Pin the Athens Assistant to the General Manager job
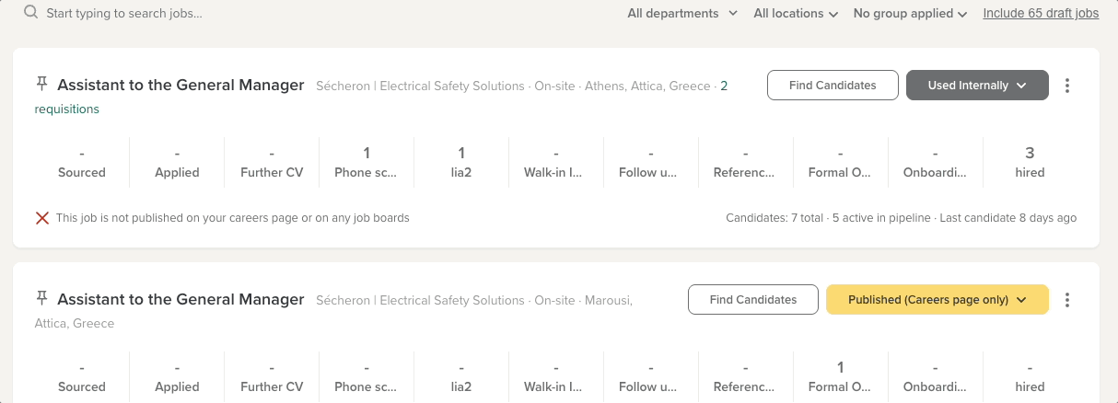 (x=41, y=85)
